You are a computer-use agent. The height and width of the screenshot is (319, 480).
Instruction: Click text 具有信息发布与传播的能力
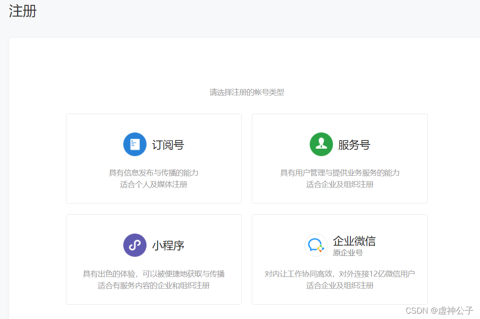pyautogui.click(x=154, y=173)
